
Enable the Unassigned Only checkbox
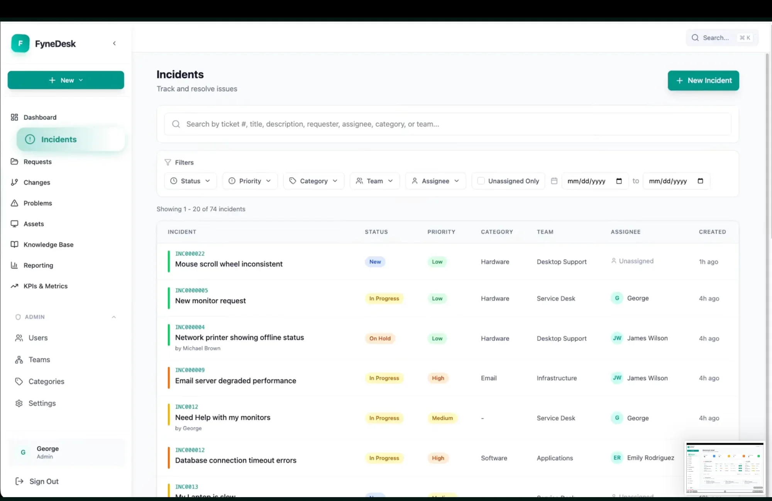tap(481, 181)
